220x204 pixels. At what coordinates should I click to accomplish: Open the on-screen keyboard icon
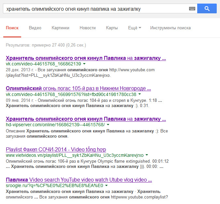(192, 9)
